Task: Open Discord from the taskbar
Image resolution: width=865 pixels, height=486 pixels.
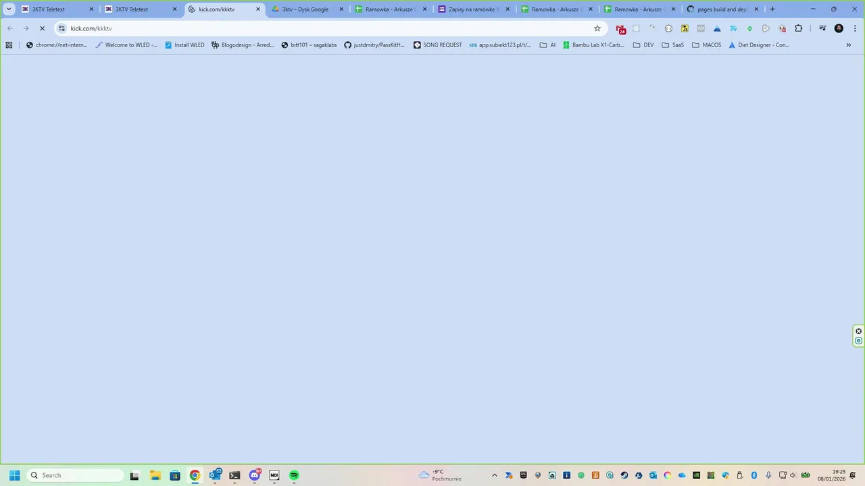Action: [x=255, y=475]
